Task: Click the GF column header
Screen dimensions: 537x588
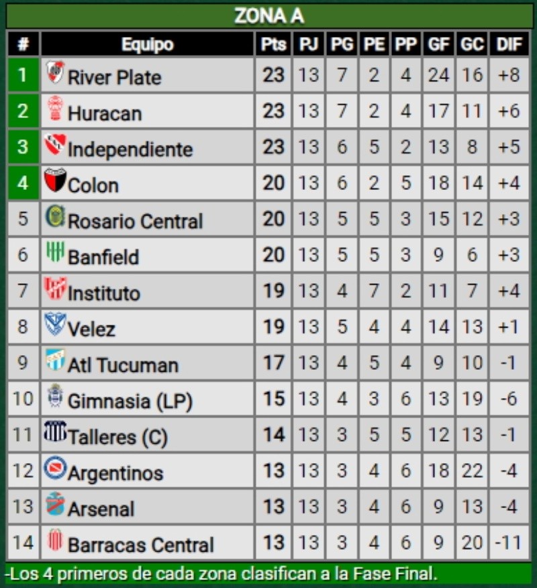Action: click(x=439, y=45)
